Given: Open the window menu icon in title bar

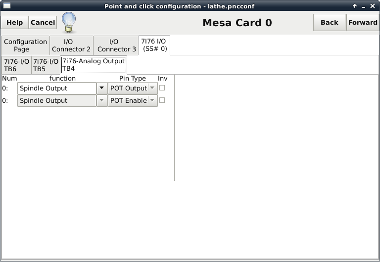Looking at the screenshot, I should 7,5.
